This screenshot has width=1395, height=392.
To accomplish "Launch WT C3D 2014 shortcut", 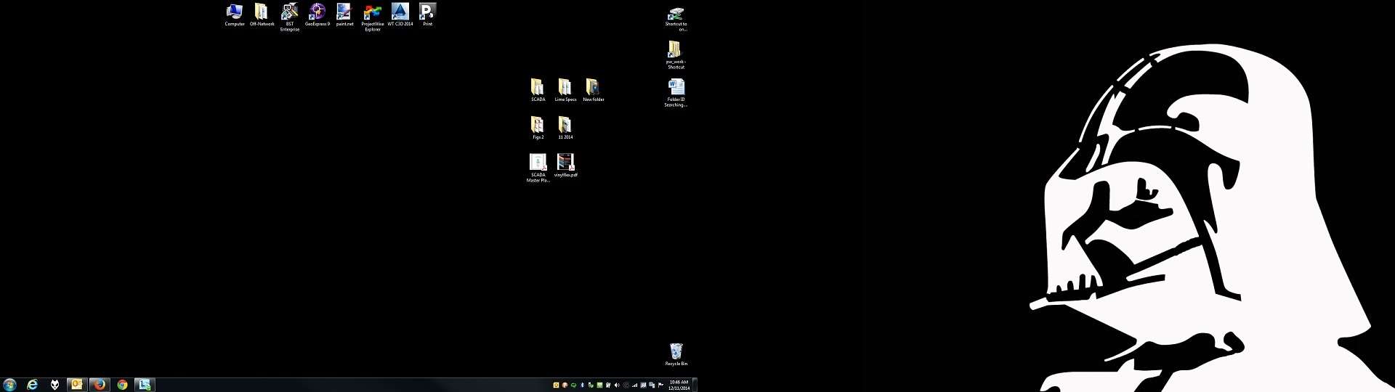I will [400, 15].
